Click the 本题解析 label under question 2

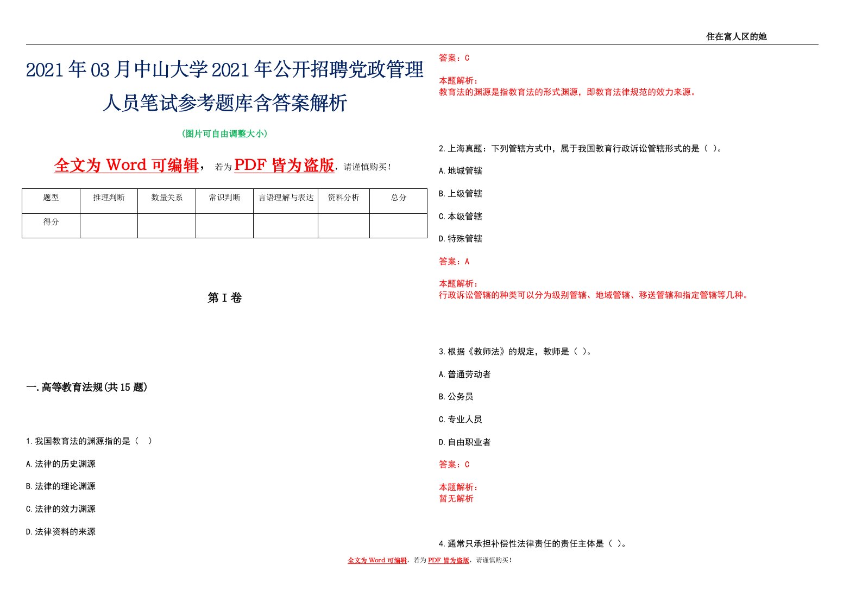pos(458,284)
